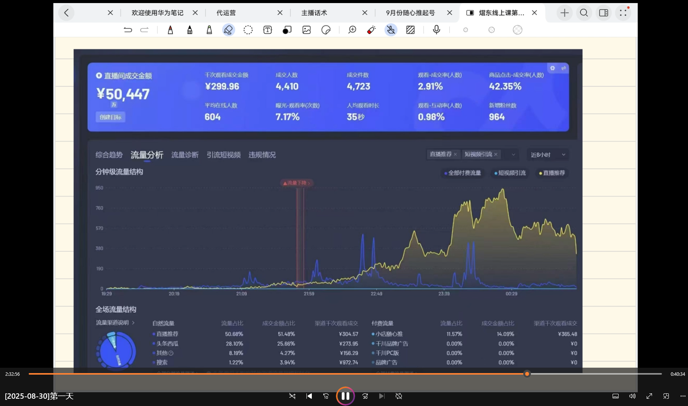Insert a text box with the T tool

coord(267,30)
